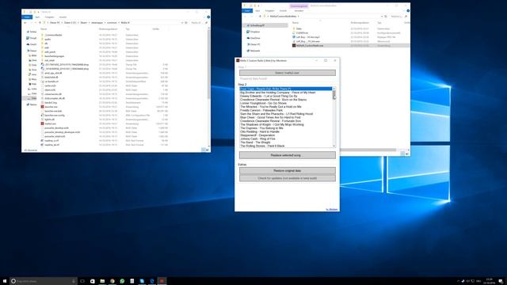Select 'Lonnie Youngblood - Go Go Shoes'
This screenshot has width=507, height=285.
click(x=263, y=103)
